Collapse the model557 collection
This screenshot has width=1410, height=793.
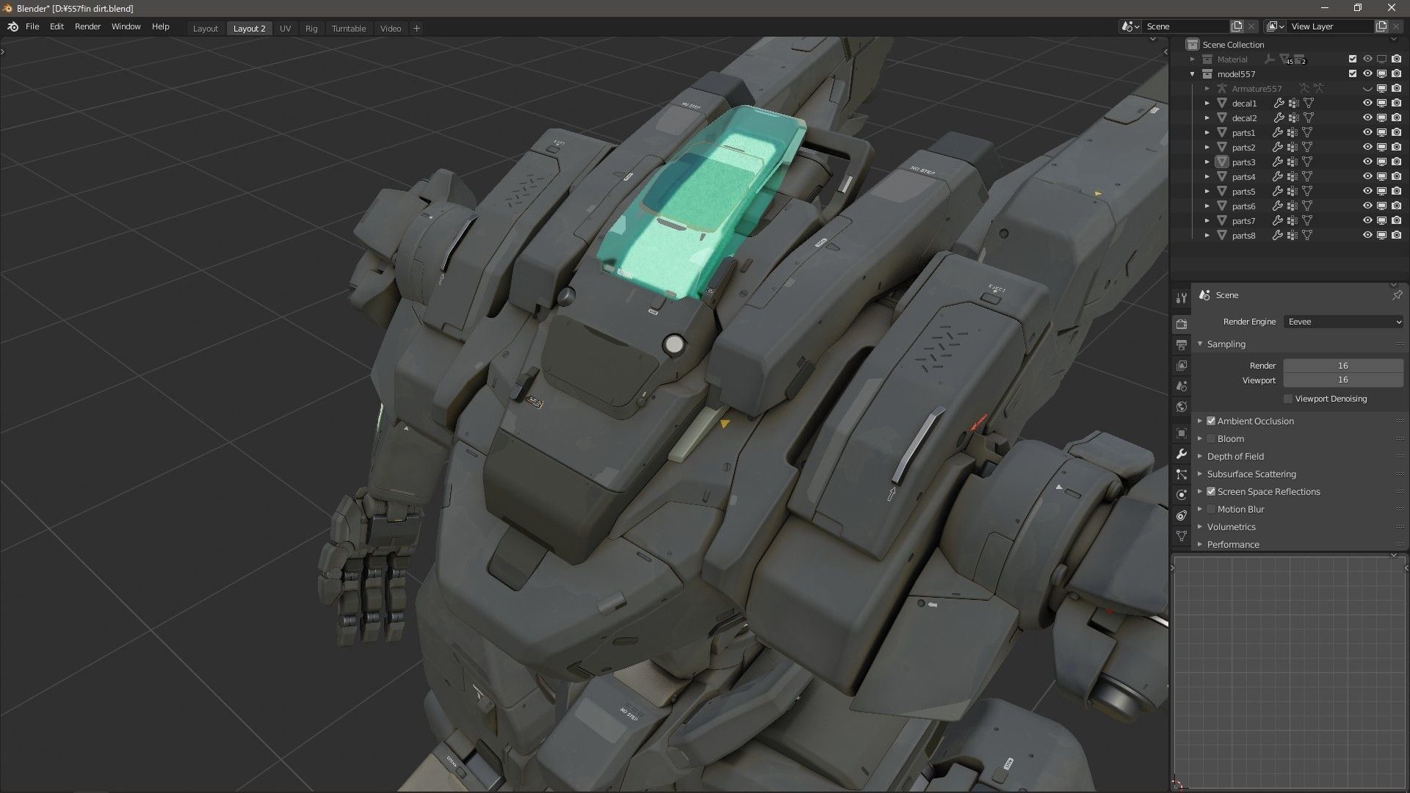(x=1193, y=73)
